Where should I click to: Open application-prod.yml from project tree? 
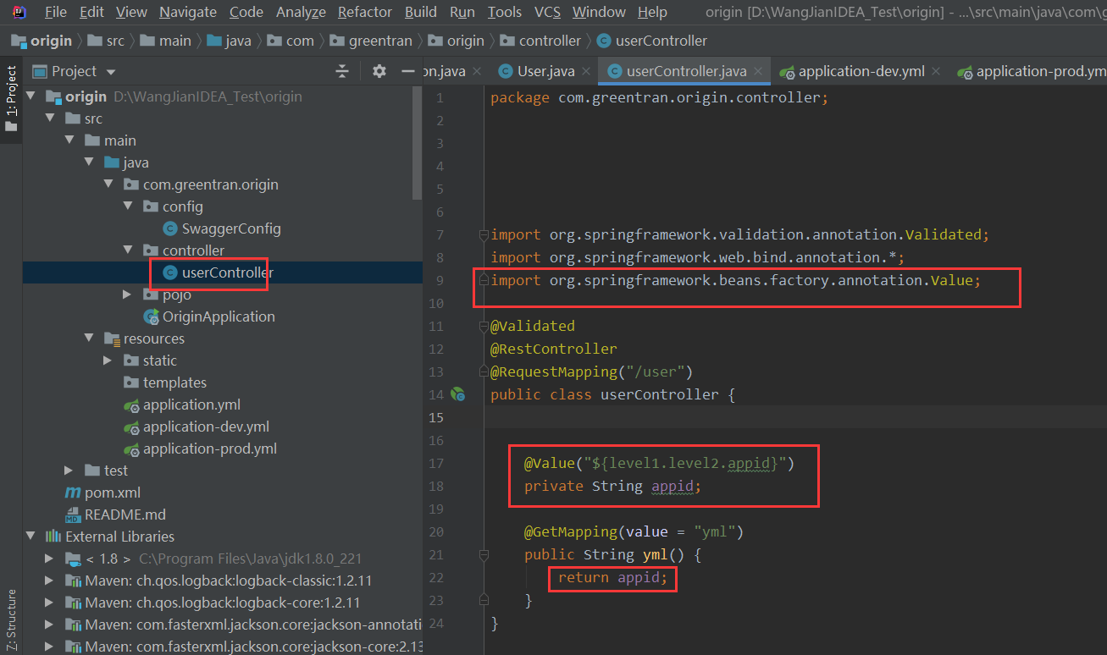coord(210,449)
